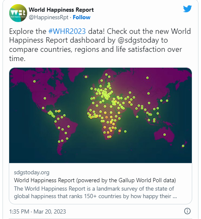Open the sdgstoday.org domain link
The height and width of the screenshot is (219, 201).
(32, 173)
